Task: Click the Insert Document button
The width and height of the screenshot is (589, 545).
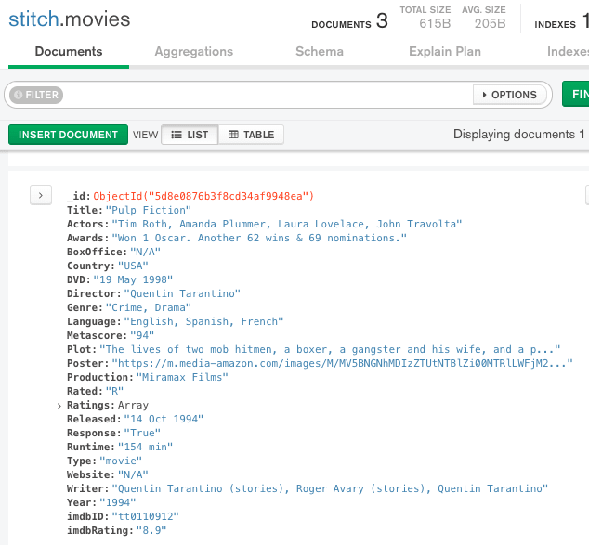Action: [68, 135]
